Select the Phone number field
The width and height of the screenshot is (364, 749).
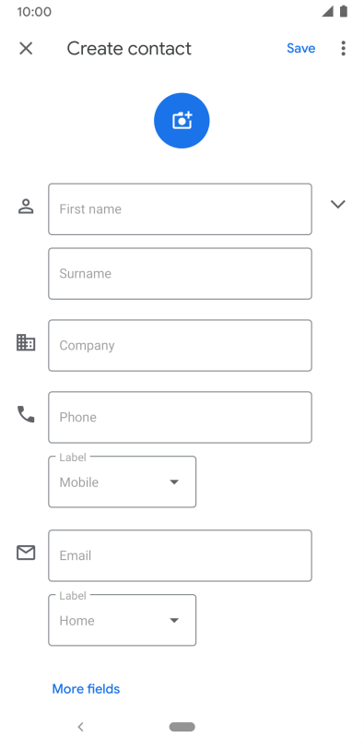181,418
